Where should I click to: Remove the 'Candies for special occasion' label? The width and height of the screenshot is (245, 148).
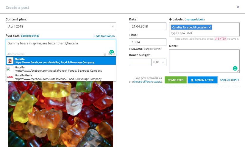tap(210, 27)
